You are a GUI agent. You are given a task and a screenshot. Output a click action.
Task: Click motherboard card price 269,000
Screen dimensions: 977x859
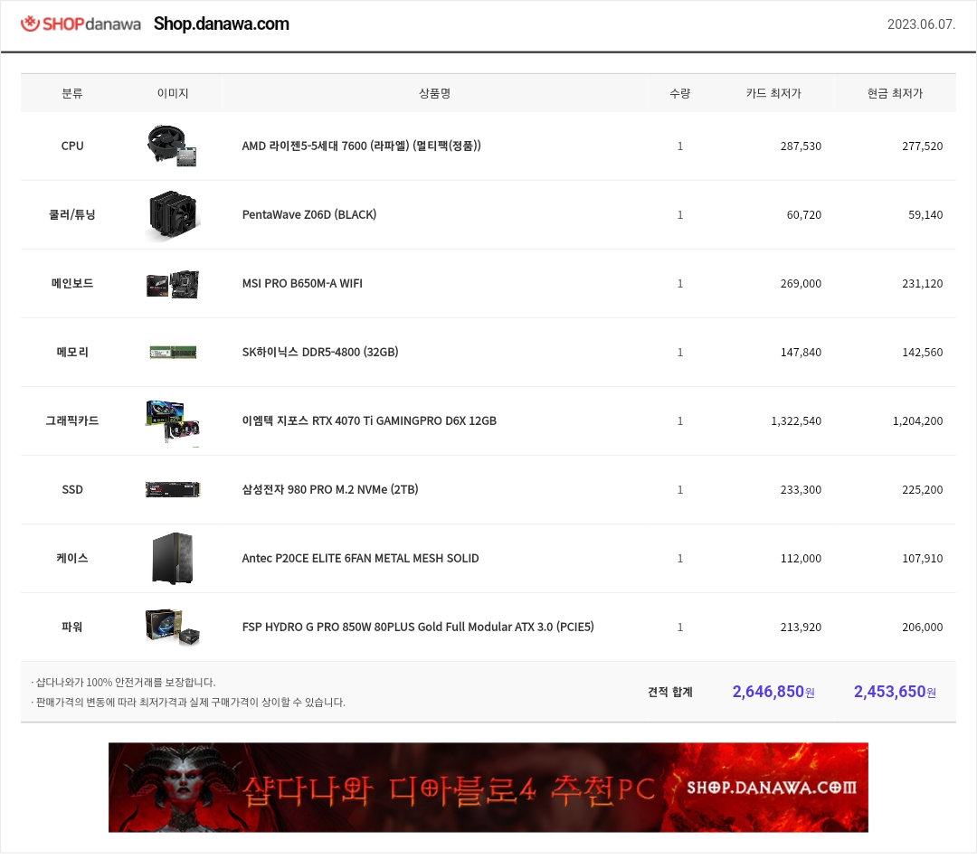(x=801, y=283)
